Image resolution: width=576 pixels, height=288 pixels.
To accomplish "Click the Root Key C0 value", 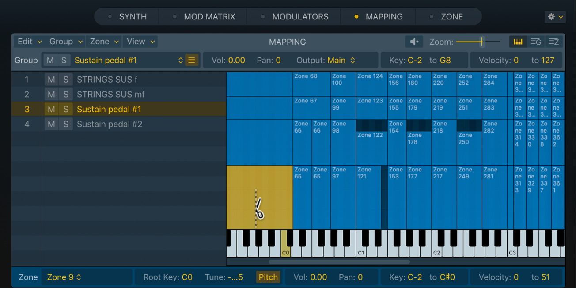I will (187, 277).
